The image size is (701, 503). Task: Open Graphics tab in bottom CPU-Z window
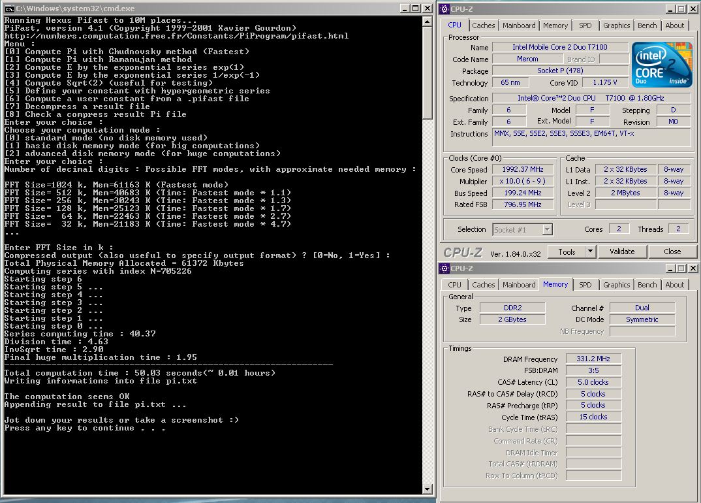click(616, 285)
